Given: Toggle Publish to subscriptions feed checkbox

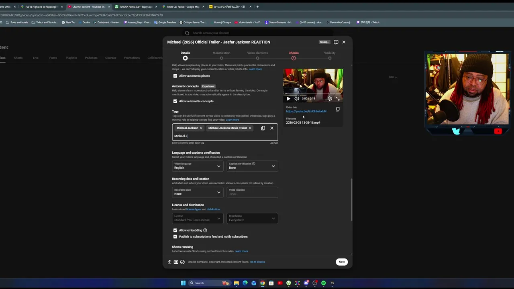Looking at the screenshot, I should click(x=175, y=237).
